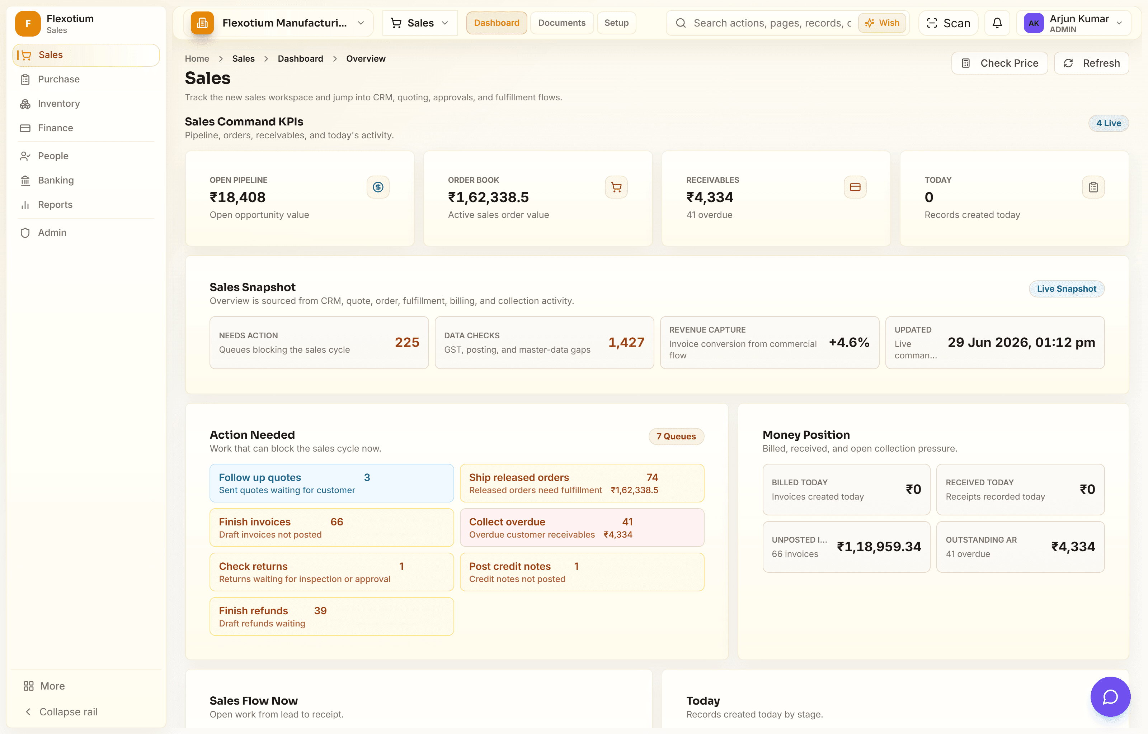Click the Sales Flow Now heading

(253, 701)
